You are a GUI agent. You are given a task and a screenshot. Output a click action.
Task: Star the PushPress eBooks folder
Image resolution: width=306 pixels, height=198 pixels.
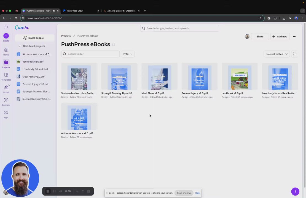coord(113,44)
